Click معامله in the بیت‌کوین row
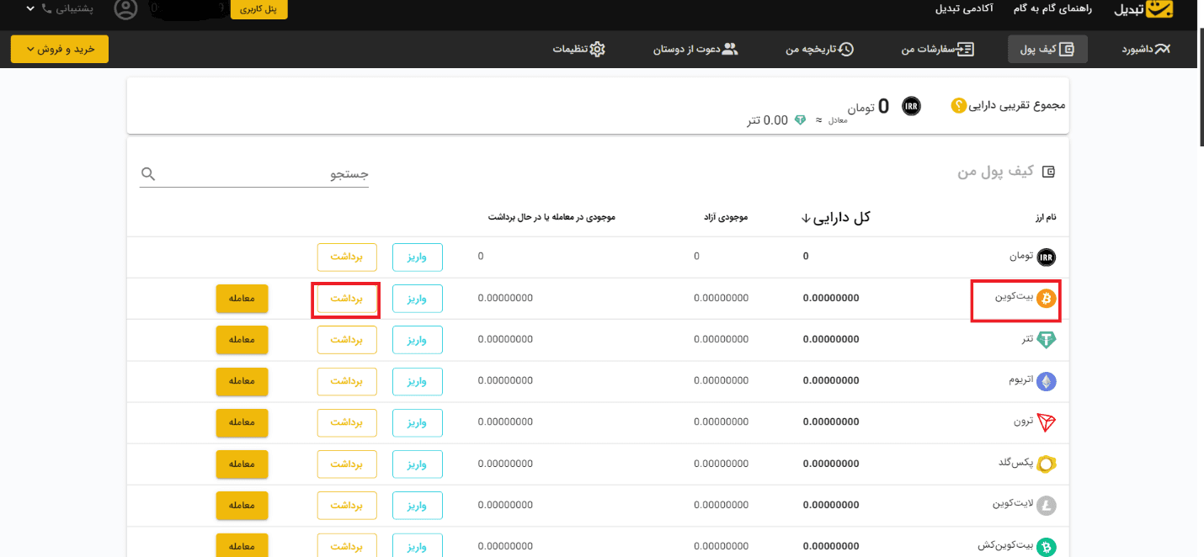Viewport: 1204px width, 557px height. (242, 299)
